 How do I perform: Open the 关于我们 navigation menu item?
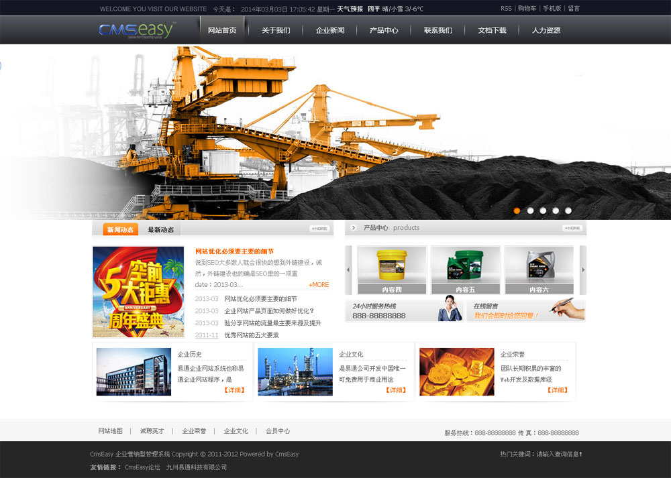click(276, 29)
